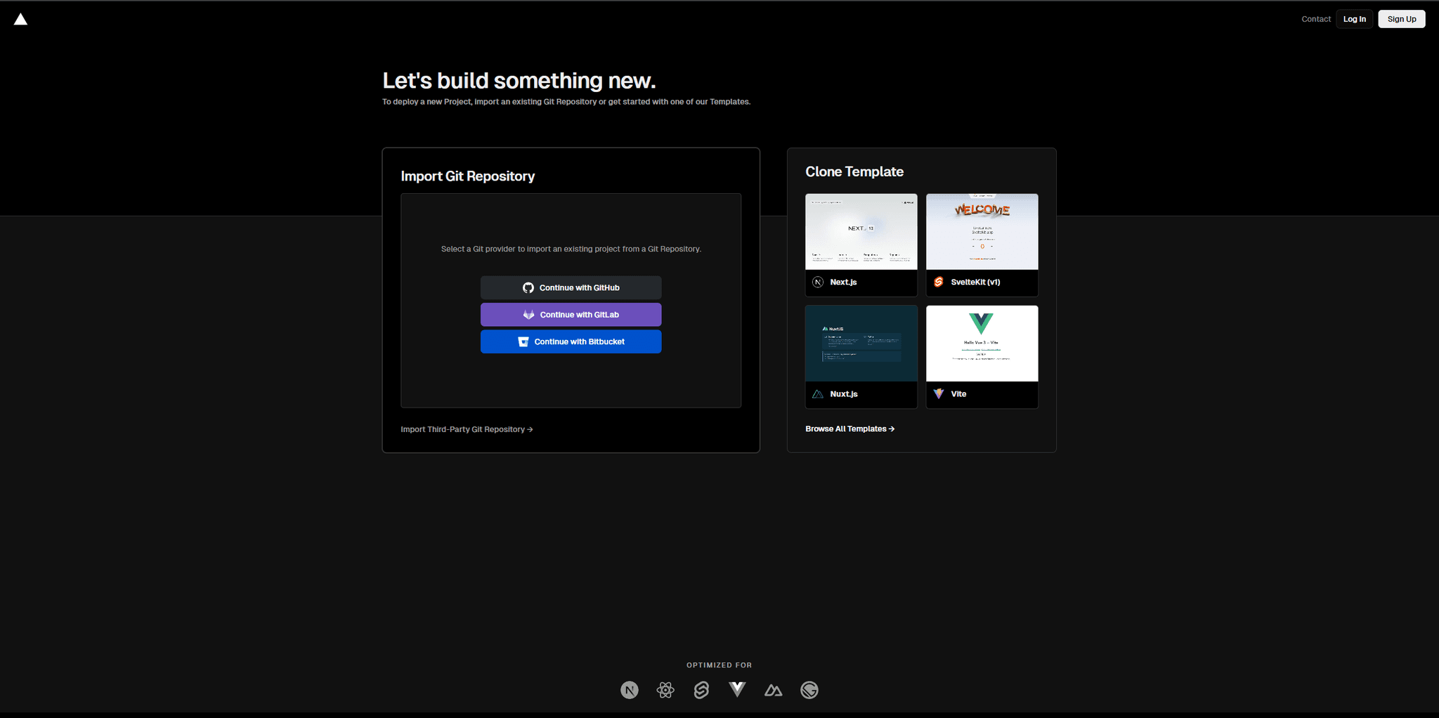
Task: Click the SvelteKit (v1) label
Action: [975, 282]
